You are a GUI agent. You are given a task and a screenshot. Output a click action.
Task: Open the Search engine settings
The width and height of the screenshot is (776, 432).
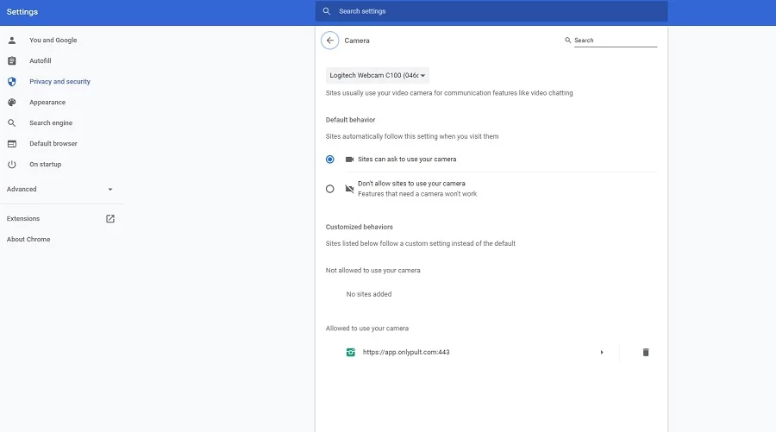pos(51,123)
